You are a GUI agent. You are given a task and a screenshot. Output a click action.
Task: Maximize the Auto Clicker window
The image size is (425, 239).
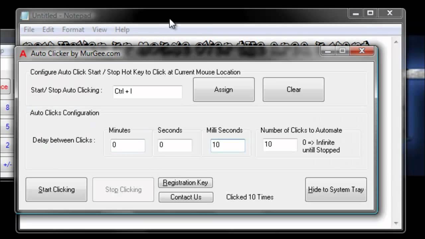[x=342, y=51]
